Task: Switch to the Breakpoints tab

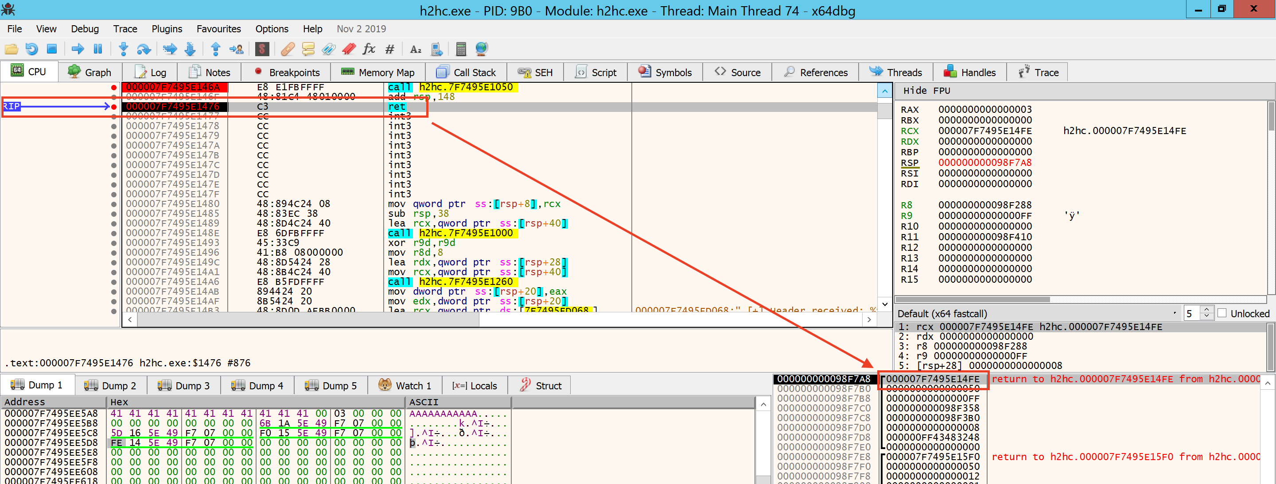Action: (x=287, y=72)
